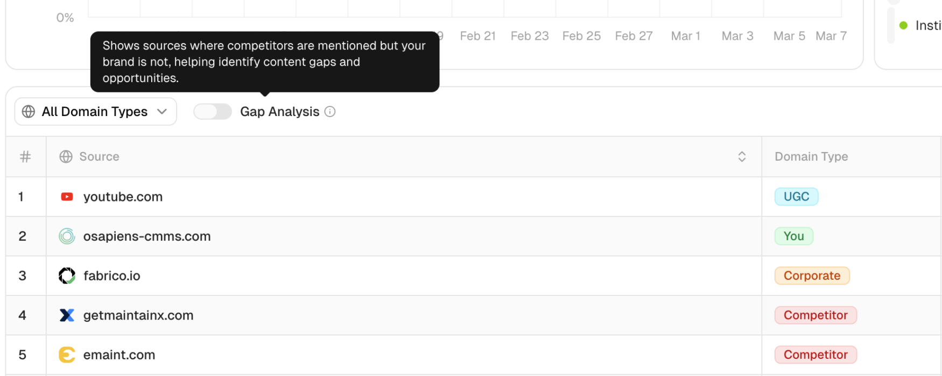
Task: Open the getmaintainx.com source link
Action: coord(138,315)
